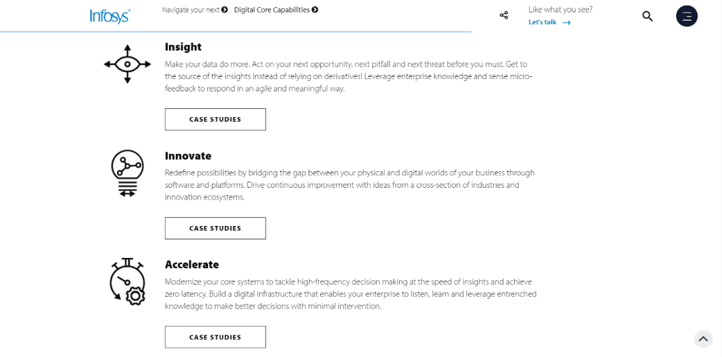Open the hamburger menu button
The width and height of the screenshot is (722, 357).
tap(687, 16)
